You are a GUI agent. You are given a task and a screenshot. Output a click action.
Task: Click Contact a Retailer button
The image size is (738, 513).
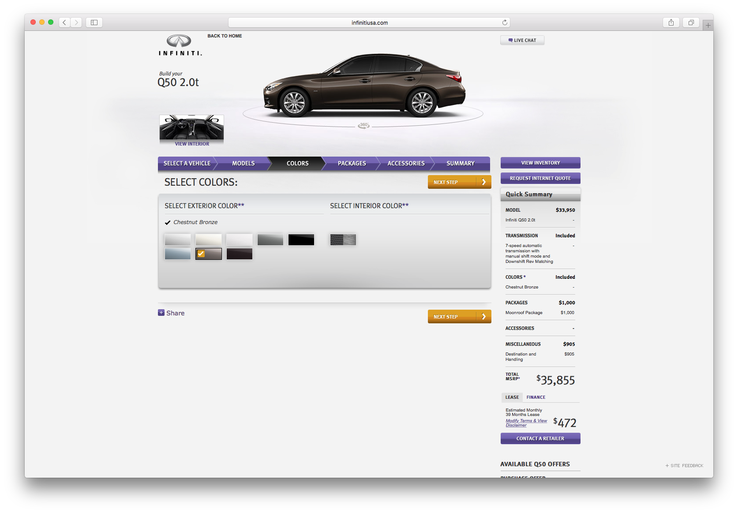click(540, 438)
